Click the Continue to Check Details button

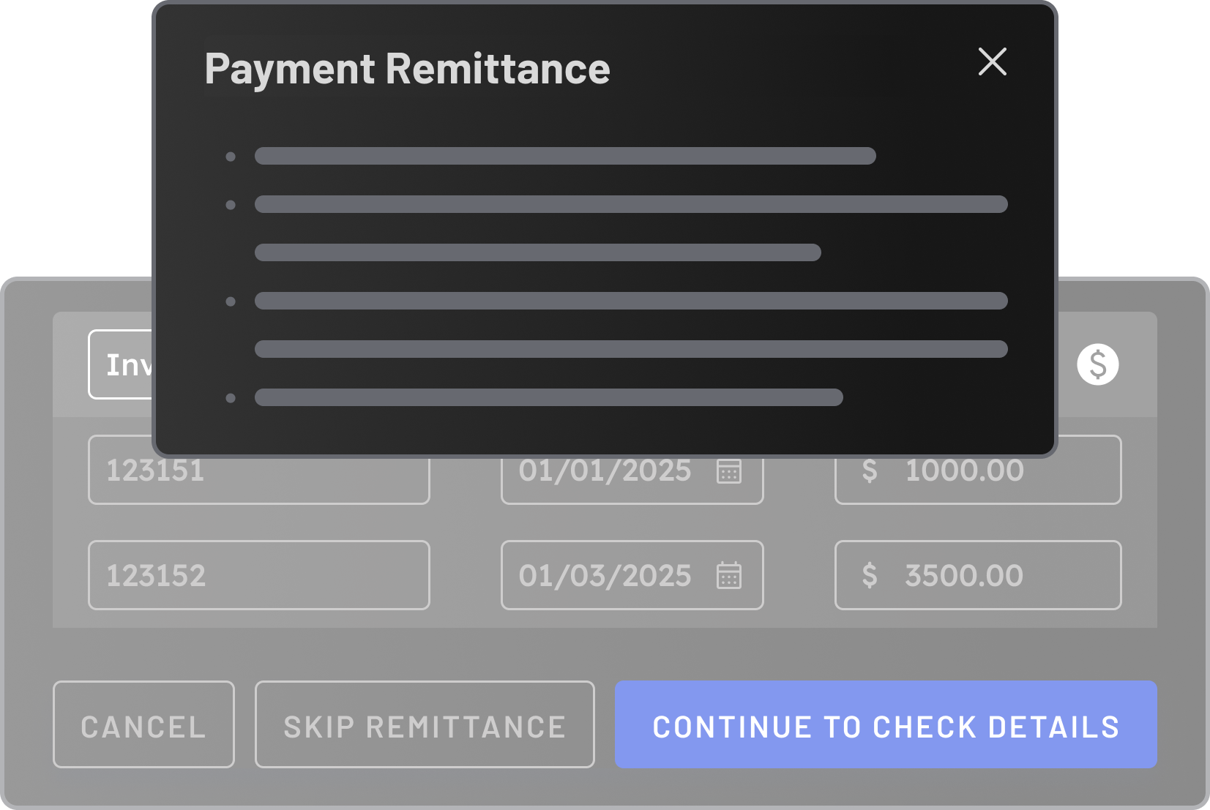click(886, 725)
